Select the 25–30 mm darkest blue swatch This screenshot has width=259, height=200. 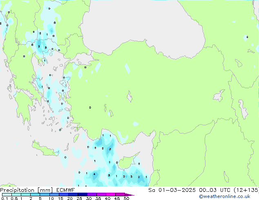point(82,195)
